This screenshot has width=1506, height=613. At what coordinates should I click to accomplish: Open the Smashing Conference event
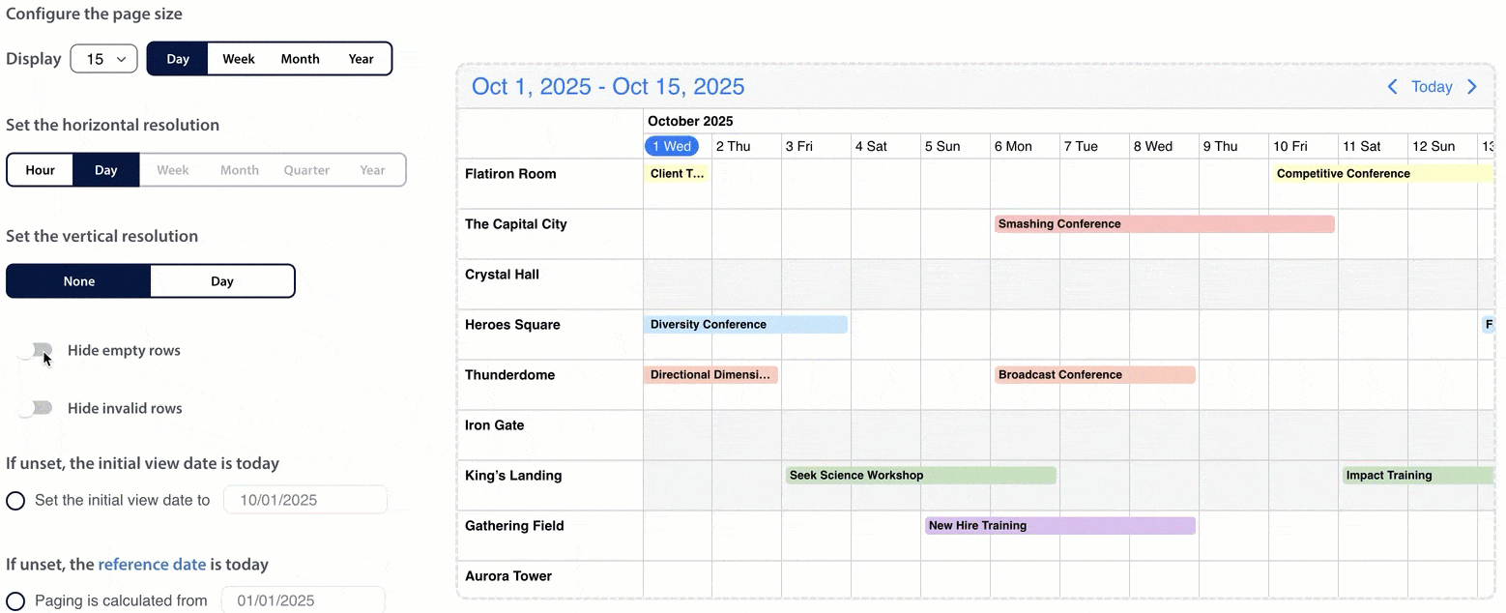(x=1164, y=224)
